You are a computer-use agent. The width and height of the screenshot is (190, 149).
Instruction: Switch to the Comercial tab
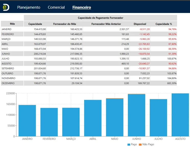click(x=56, y=7)
